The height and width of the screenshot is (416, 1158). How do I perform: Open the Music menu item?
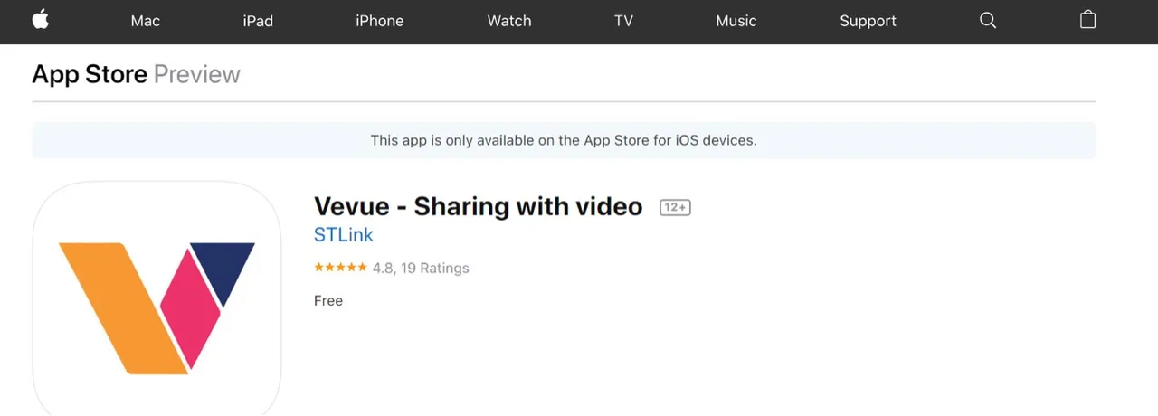pyautogui.click(x=736, y=21)
